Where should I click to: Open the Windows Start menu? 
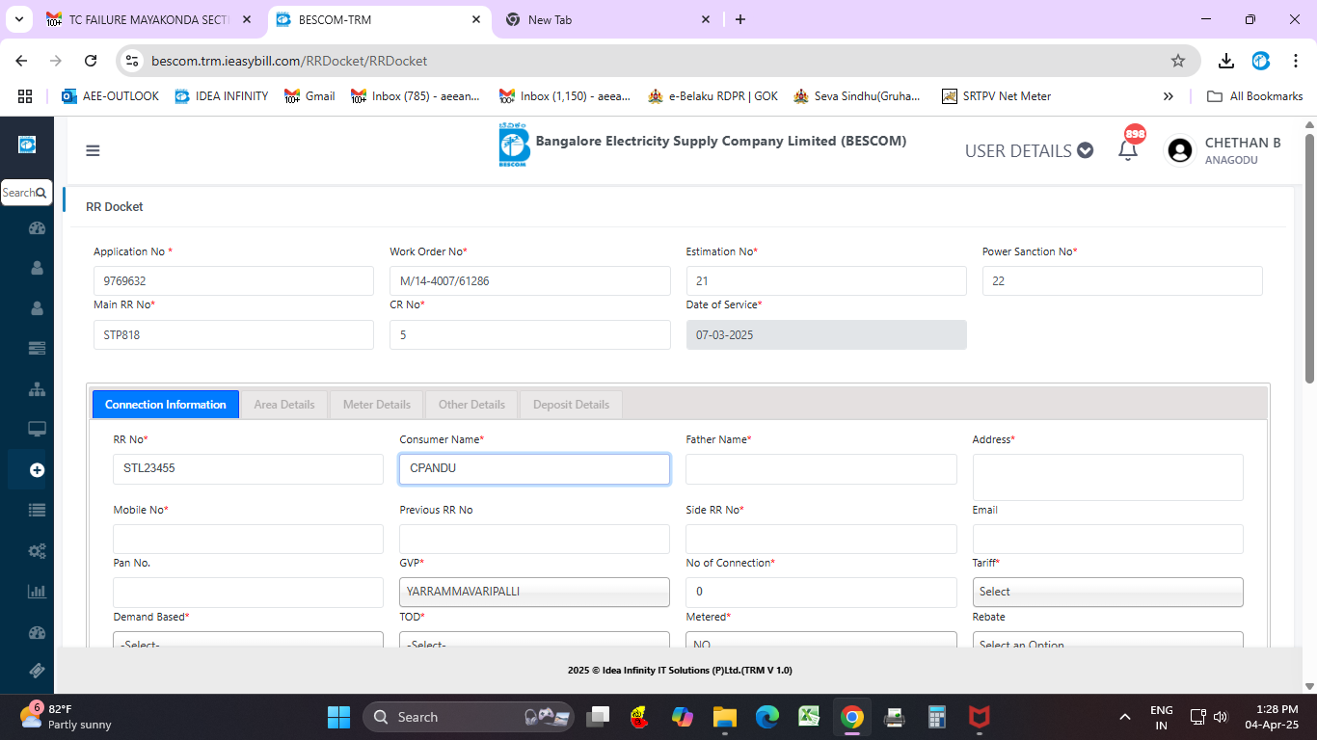[x=338, y=717]
